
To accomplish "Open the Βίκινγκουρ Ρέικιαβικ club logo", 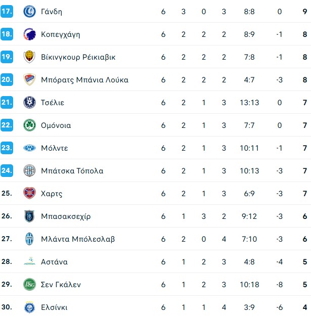I will coord(29,57).
